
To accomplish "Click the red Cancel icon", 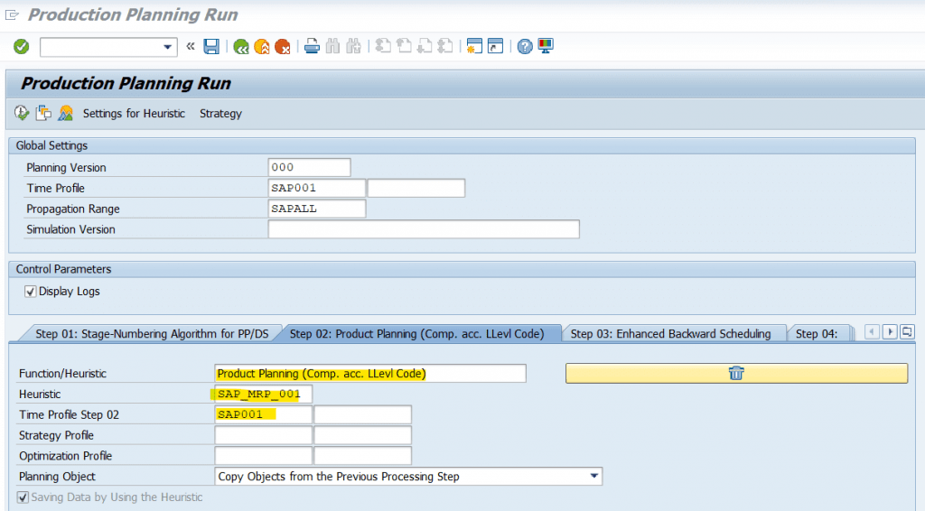I will click(x=283, y=47).
